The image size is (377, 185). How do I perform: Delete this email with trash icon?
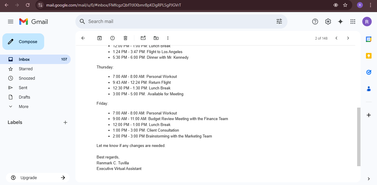(x=125, y=38)
